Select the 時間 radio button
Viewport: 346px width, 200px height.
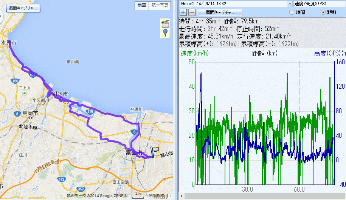[x=292, y=12]
